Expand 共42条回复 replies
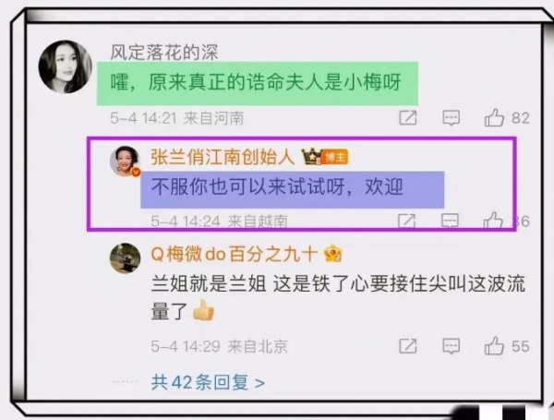The image size is (554, 420). [208, 382]
